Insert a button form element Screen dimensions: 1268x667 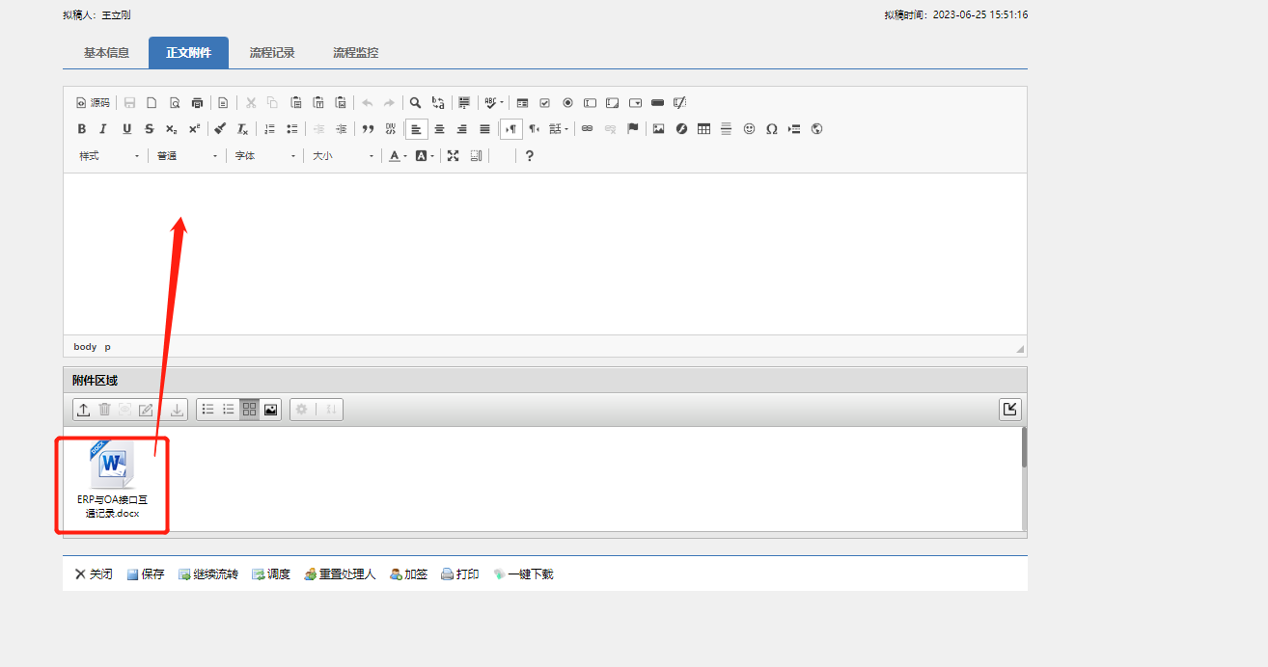[x=657, y=102]
